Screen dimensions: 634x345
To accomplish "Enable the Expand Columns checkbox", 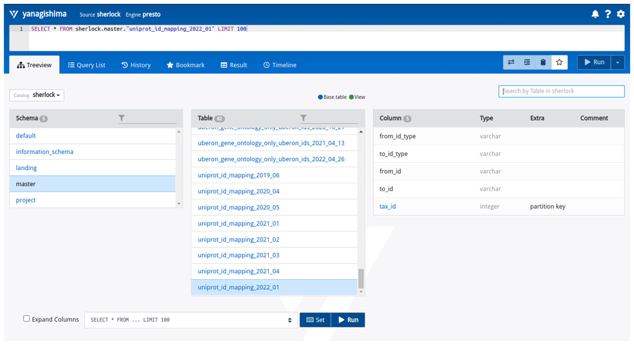I will [x=27, y=319].
